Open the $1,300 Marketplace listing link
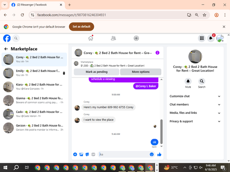230x172 pixels. point(113,66)
